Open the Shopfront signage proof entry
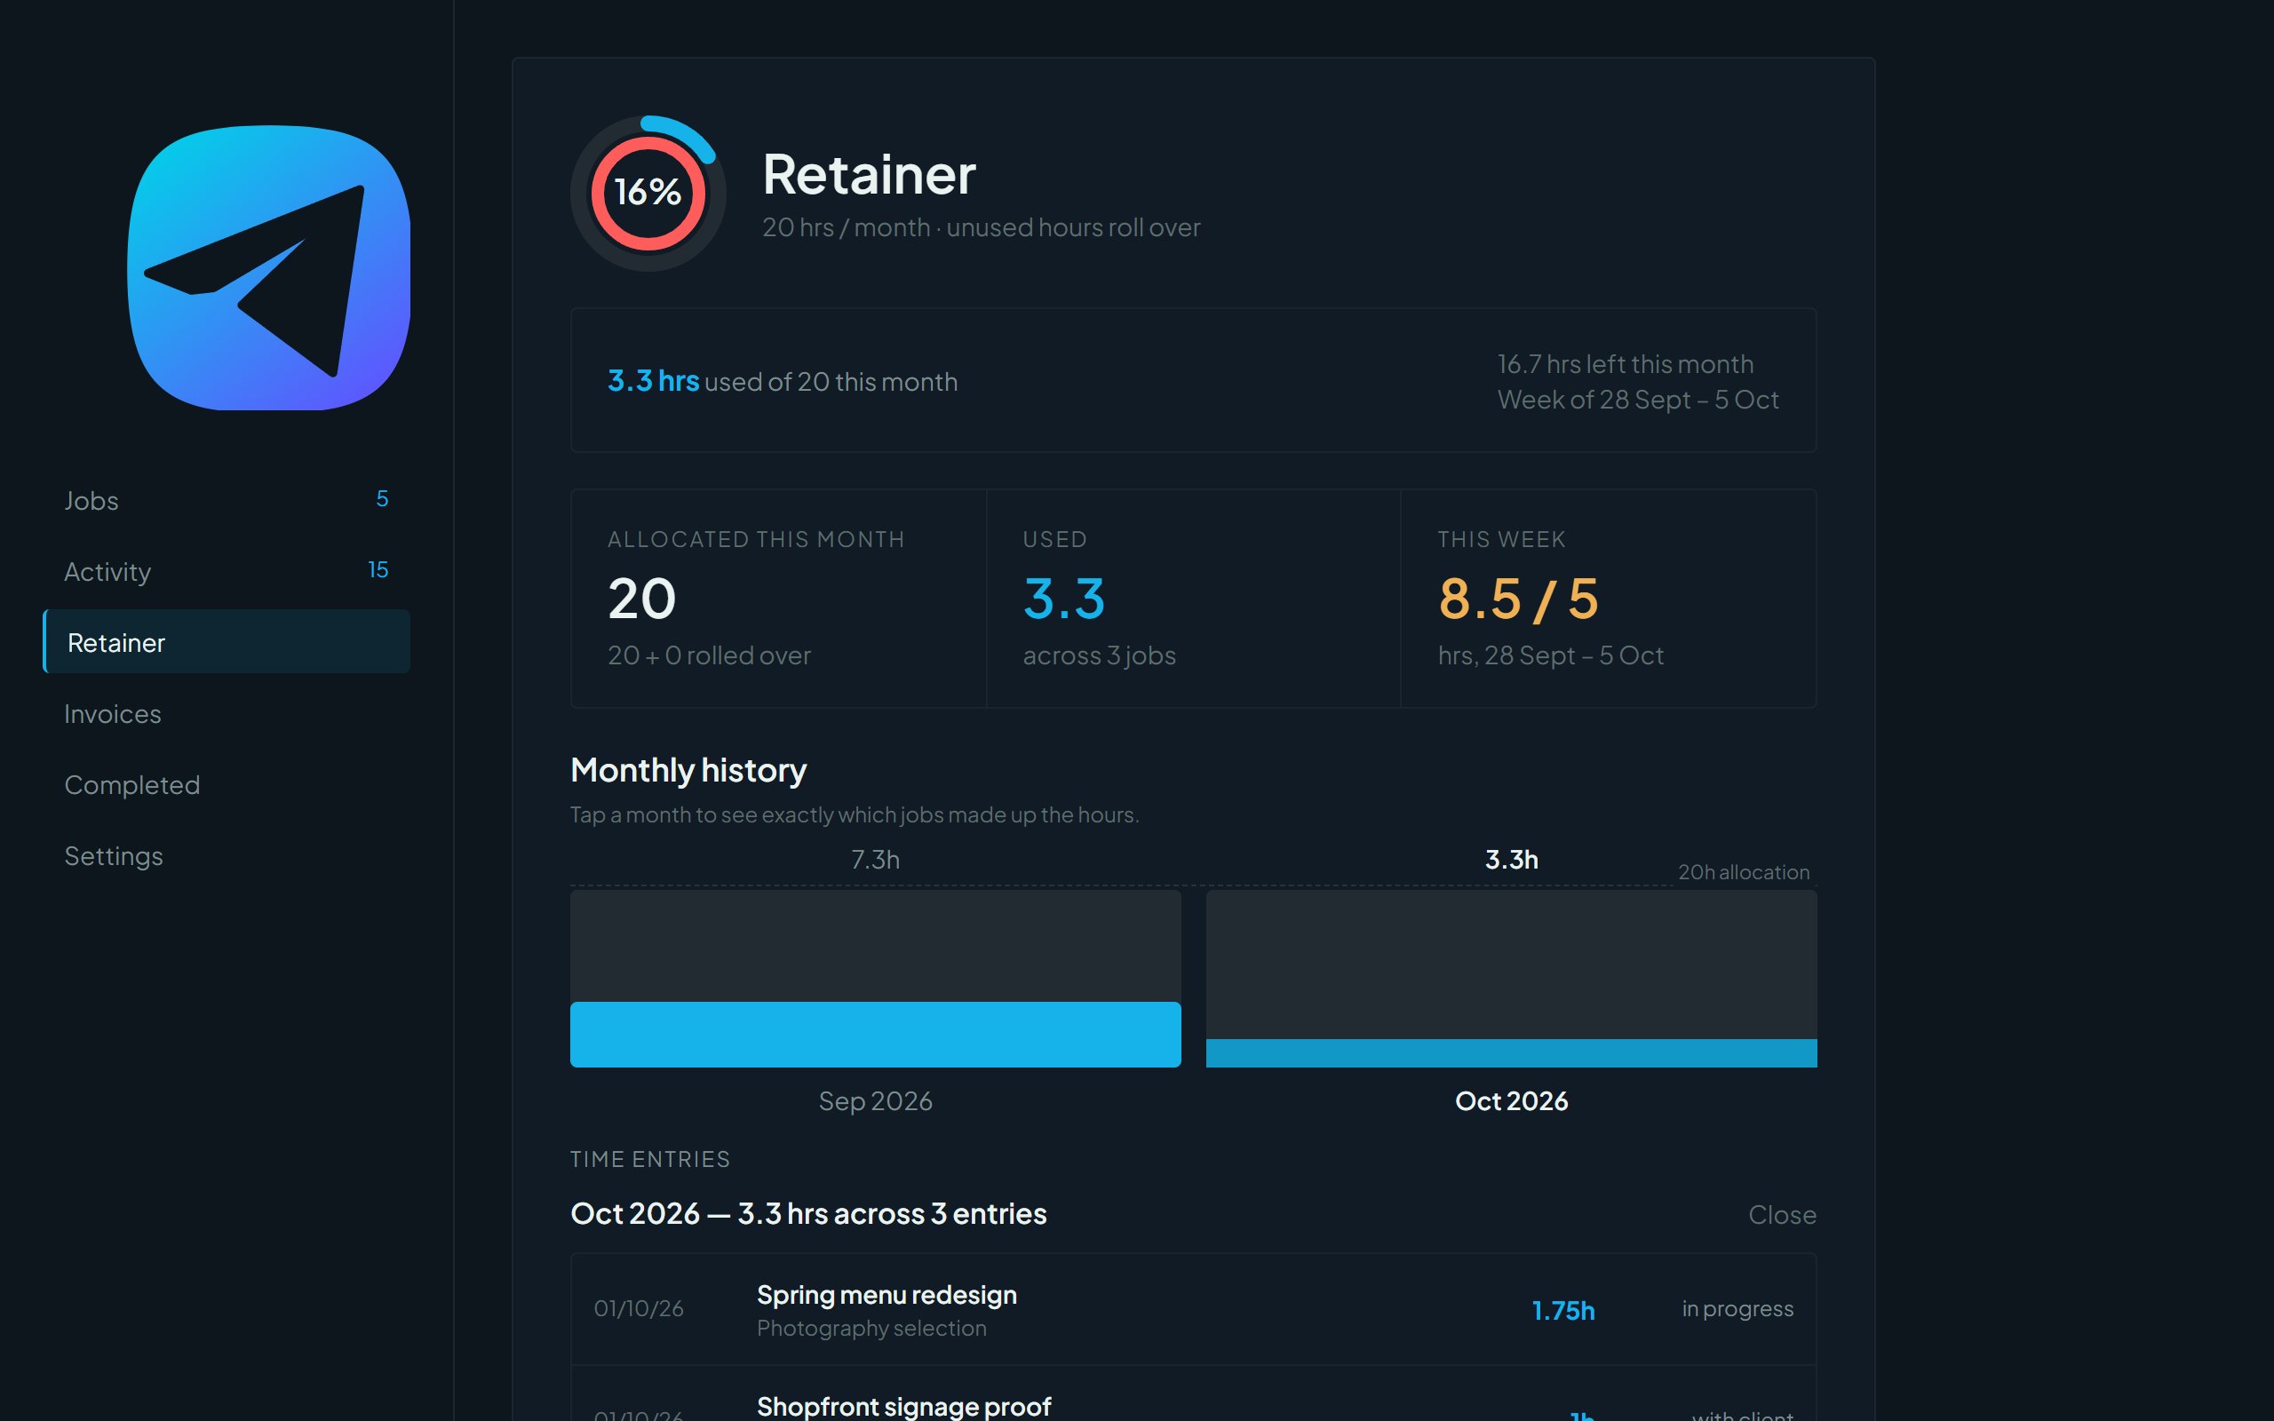Screen dimensions: 2274x1421 coord(1193,1393)
